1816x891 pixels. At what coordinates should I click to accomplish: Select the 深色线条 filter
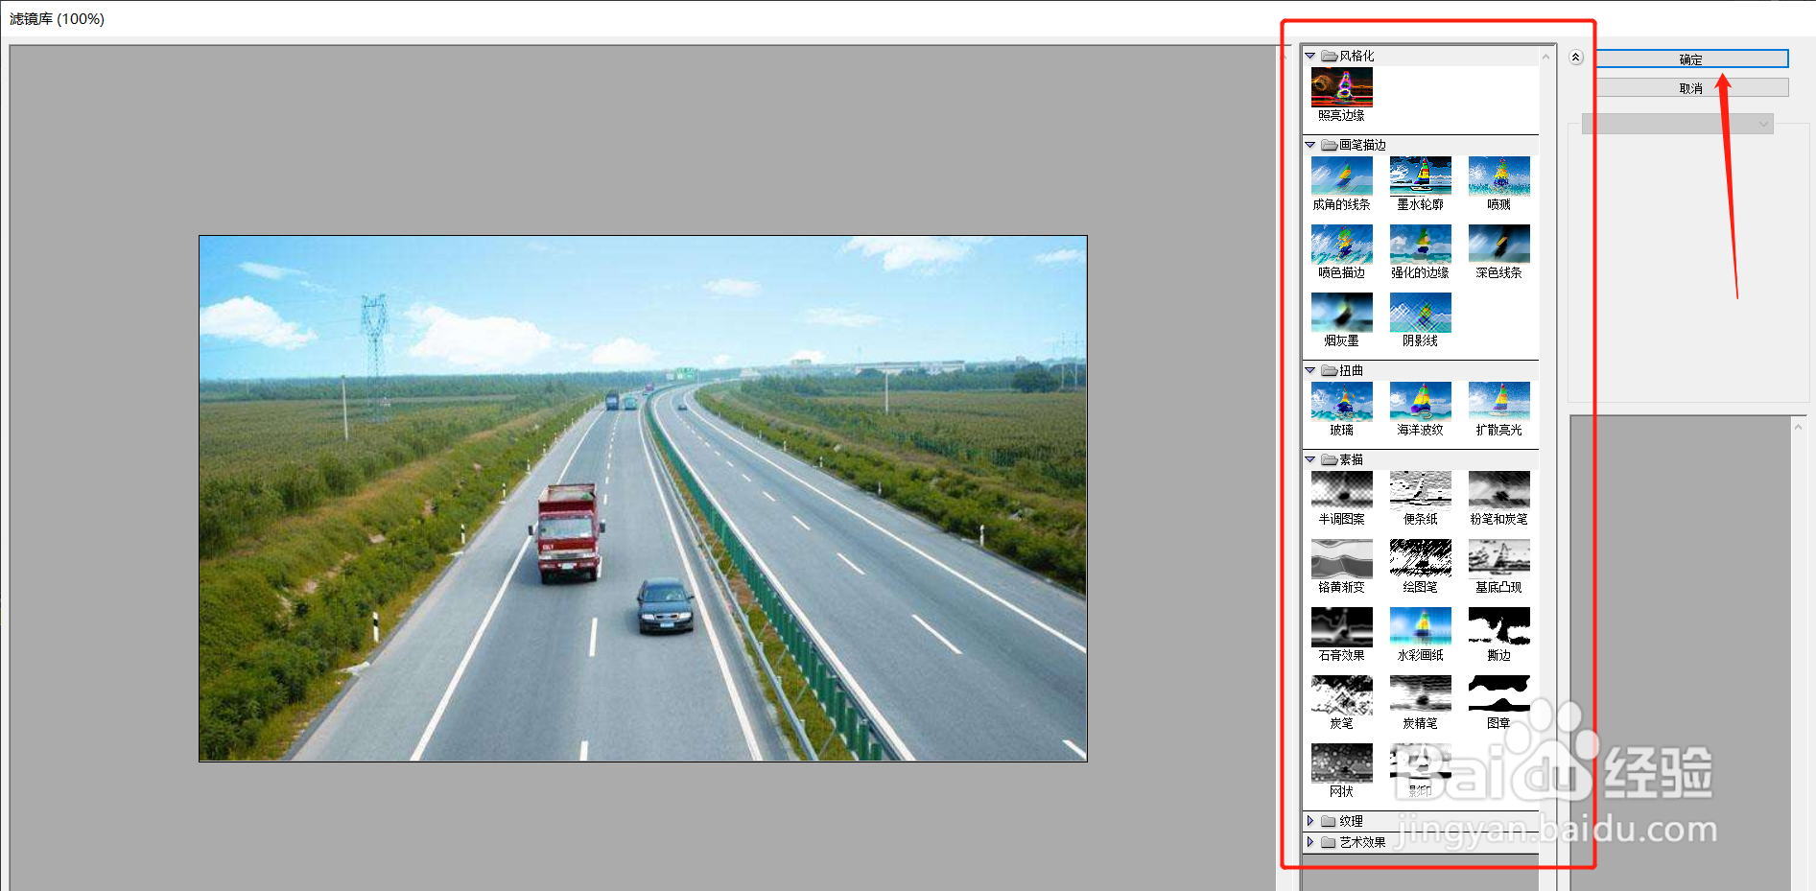tap(1498, 245)
